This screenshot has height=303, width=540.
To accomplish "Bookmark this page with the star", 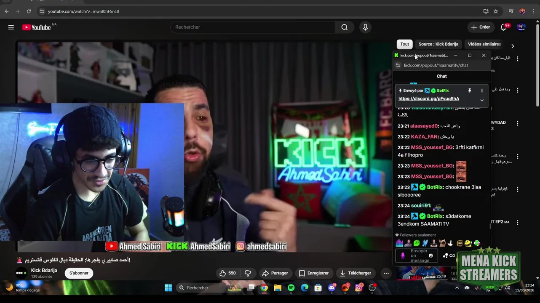I will [x=496, y=11].
